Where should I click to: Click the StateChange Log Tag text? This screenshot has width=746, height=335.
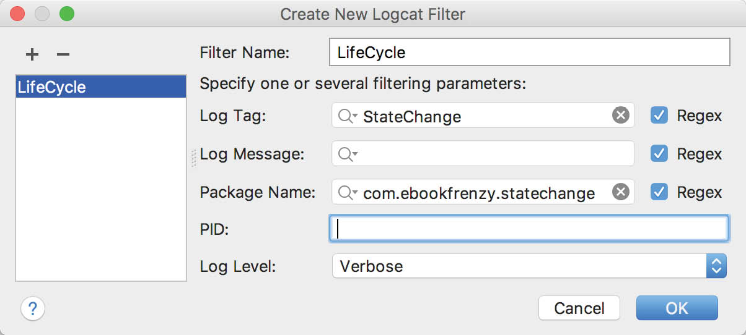pyautogui.click(x=412, y=116)
